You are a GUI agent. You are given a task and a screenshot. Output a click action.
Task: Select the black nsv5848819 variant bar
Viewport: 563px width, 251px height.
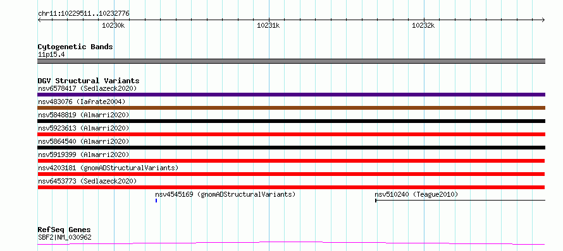pyautogui.click(x=291, y=121)
